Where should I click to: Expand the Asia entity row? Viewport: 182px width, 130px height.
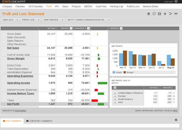[115, 102]
